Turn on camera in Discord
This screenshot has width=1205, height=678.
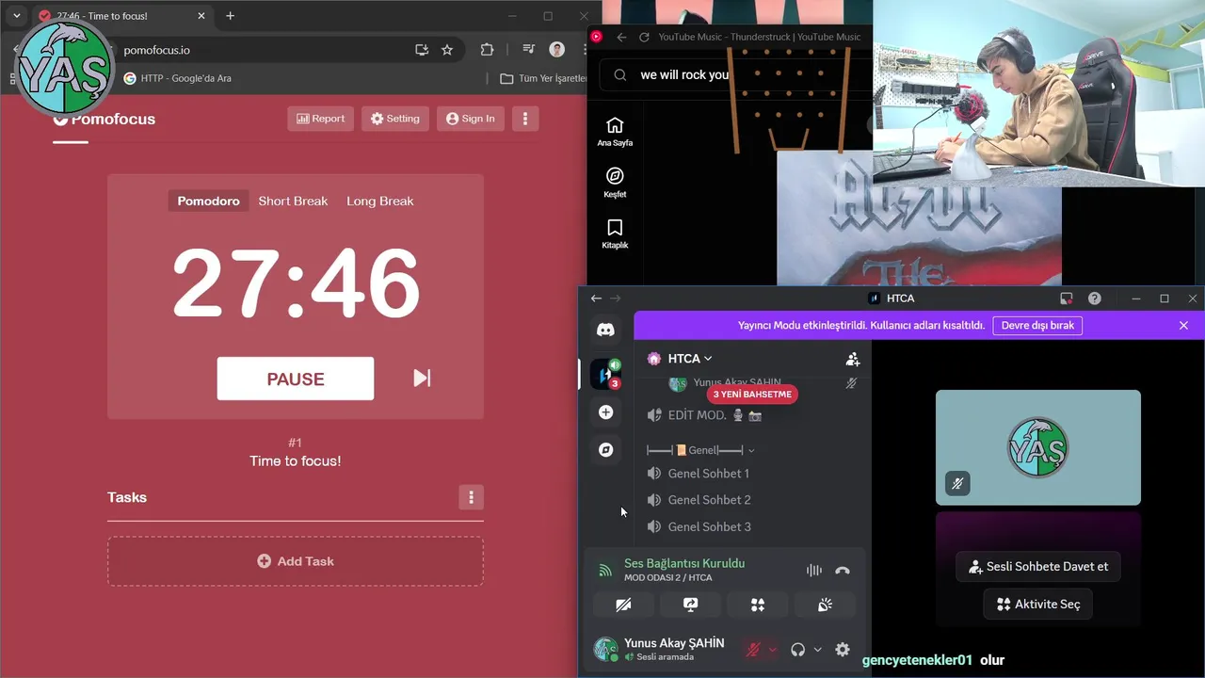[x=623, y=605]
